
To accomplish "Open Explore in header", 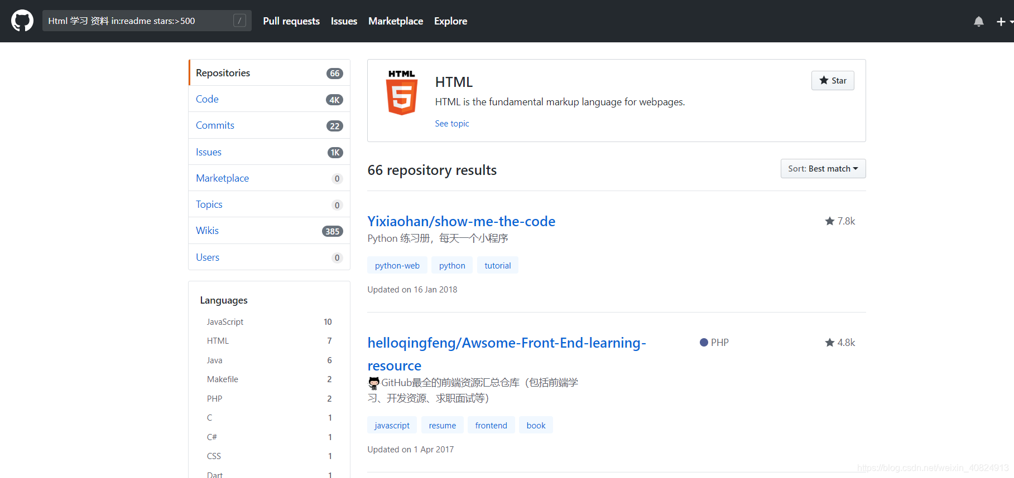I will click(451, 21).
